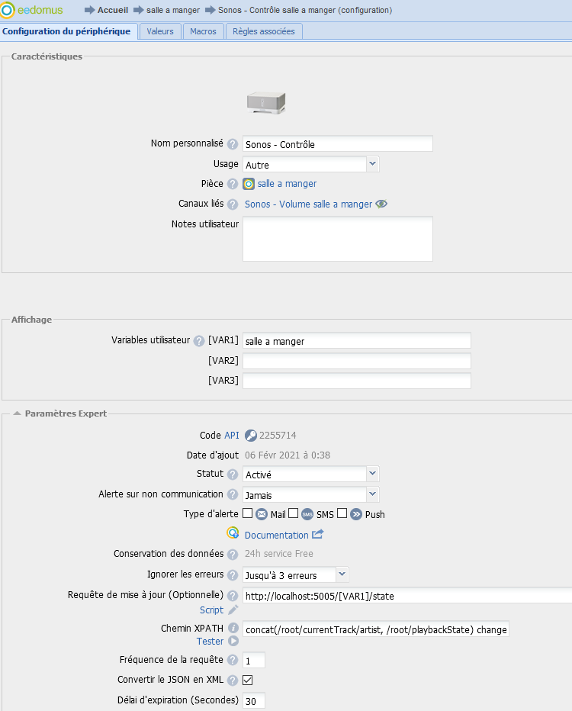Click the Tester play icon
Viewport: 572px width, 711px height.
(x=233, y=641)
